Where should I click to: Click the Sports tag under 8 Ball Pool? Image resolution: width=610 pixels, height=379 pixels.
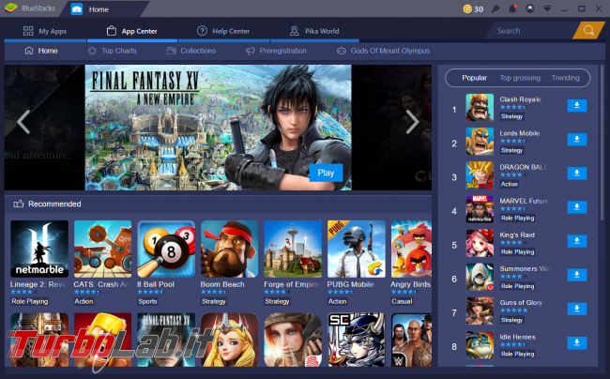[x=147, y=301]
